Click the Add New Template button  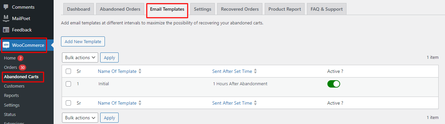click(83, 41)
